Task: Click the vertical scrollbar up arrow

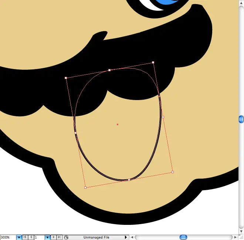Action: pyautogui.click(x=241, y=3)
